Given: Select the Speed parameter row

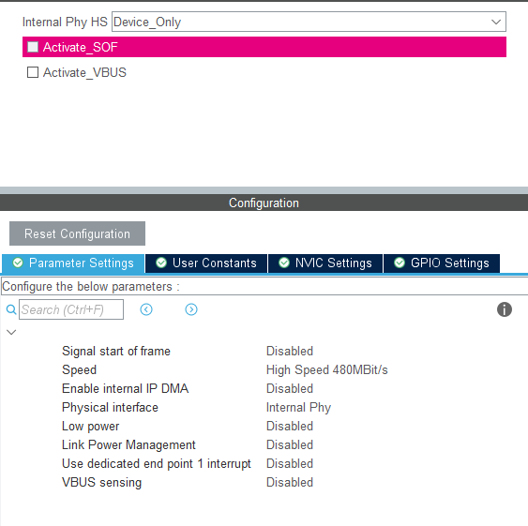Looking at the screenshot, I should [79, 369].
